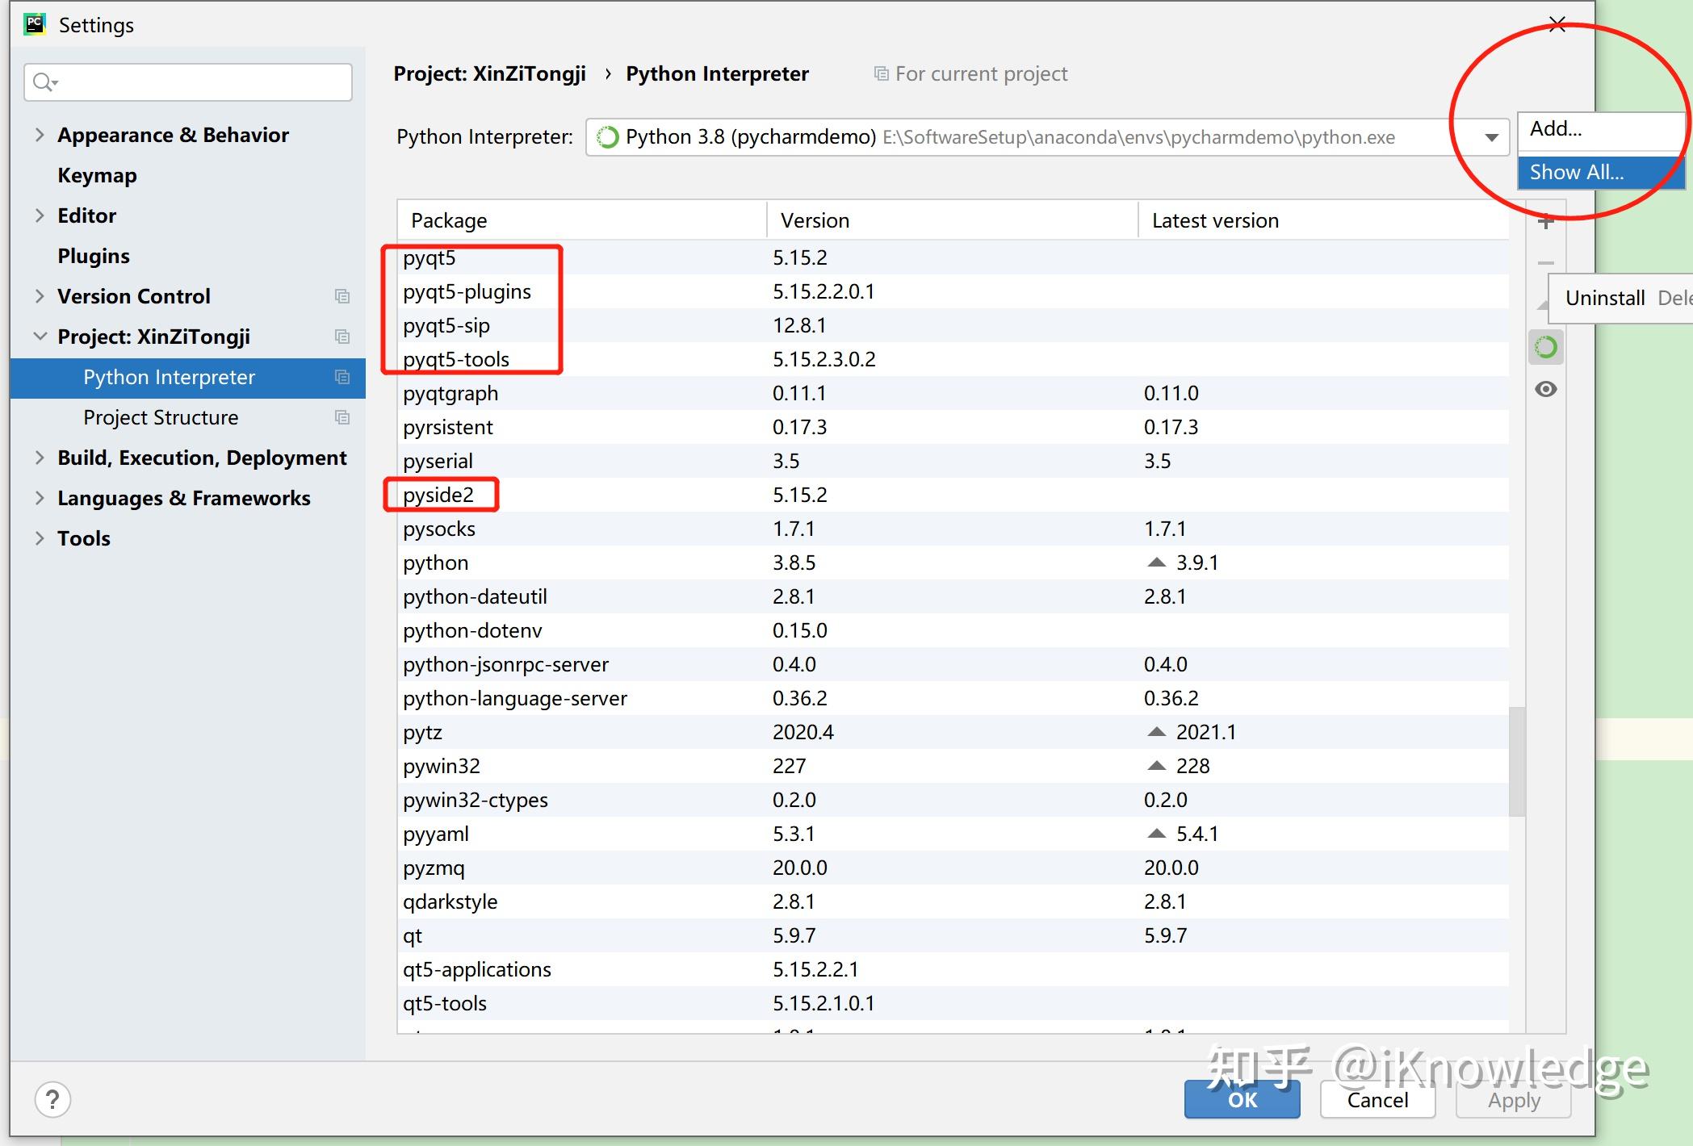
Task: Click the copy settings icon next to Version Control
Action: coord(342,296)
